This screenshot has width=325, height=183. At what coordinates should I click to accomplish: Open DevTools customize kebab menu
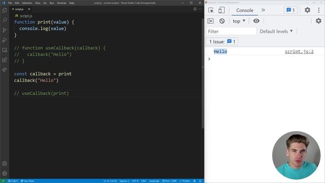click(319, 10)
